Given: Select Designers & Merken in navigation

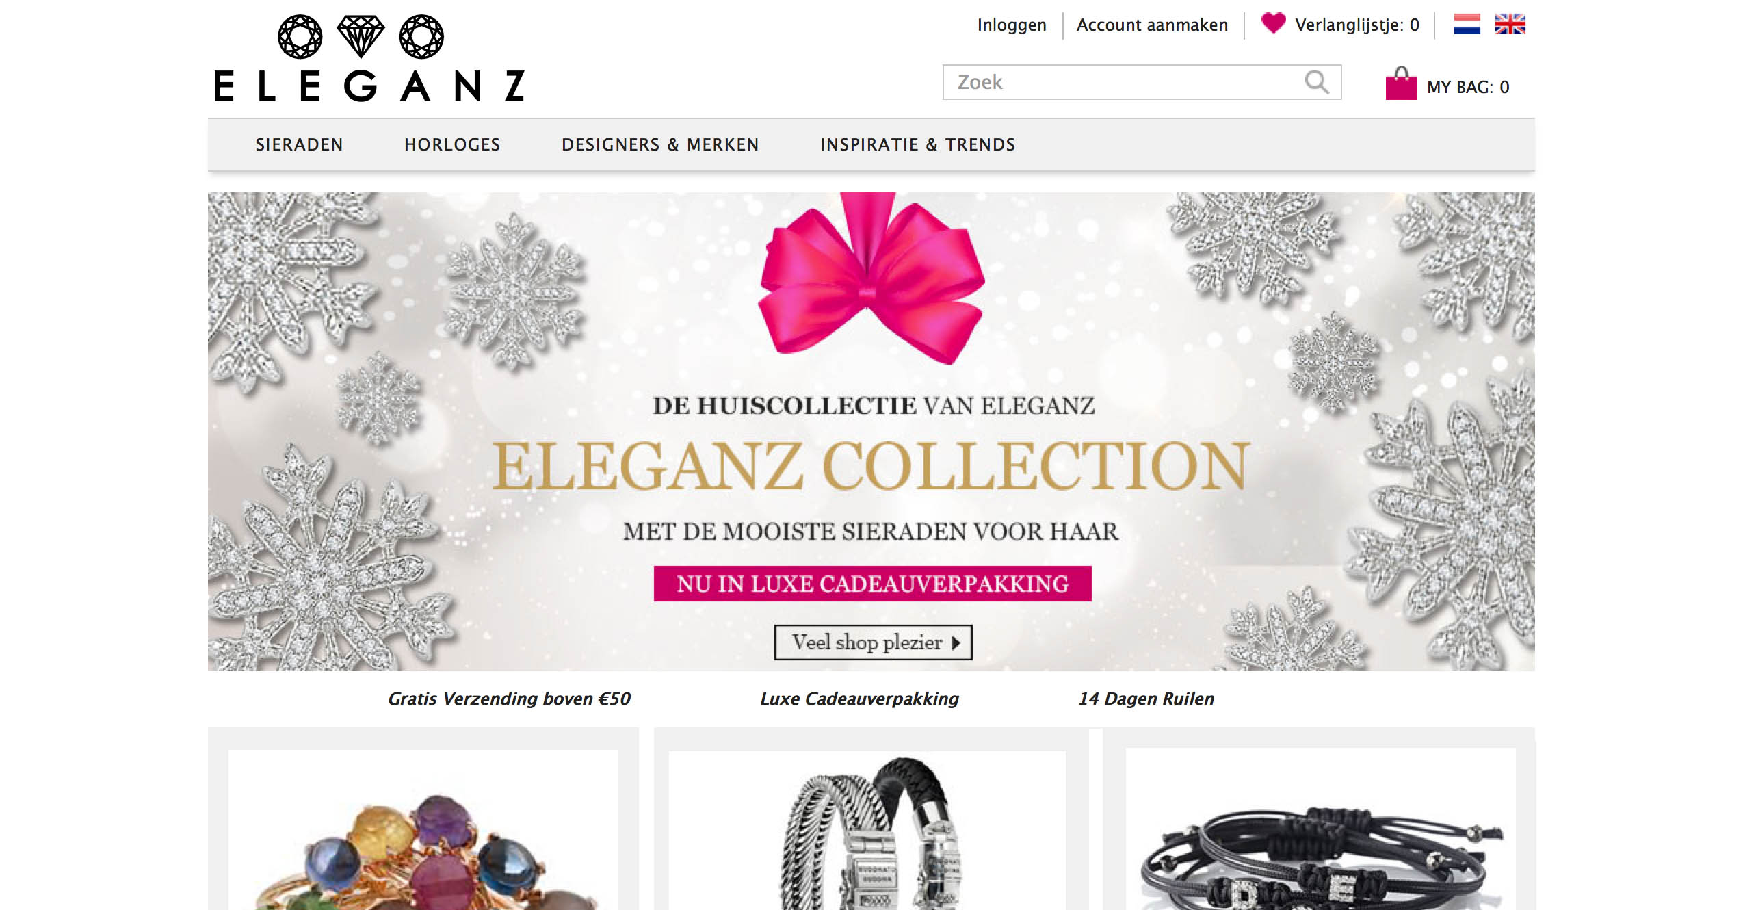Looking at the screenshot, I should click(660, 145).
